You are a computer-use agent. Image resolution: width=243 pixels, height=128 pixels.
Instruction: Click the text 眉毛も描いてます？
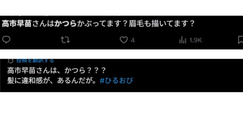click(161, 24)
